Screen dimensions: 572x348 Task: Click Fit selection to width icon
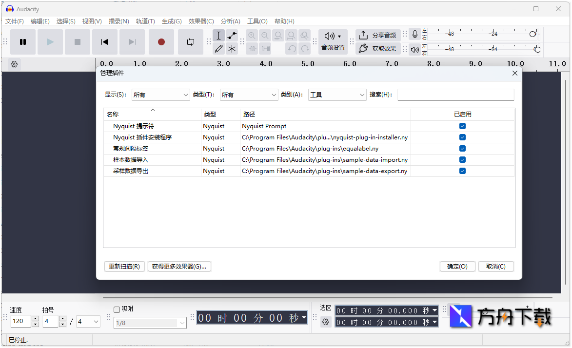point(278,36)
